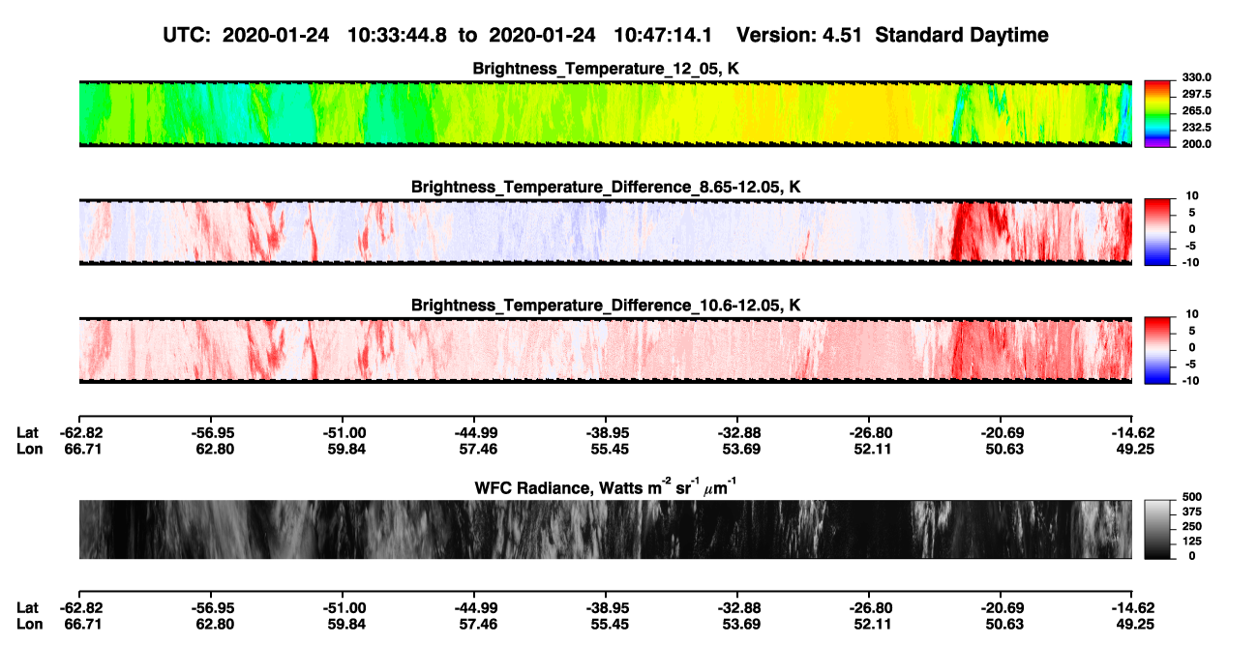The height and width of the screenshot is (645, 1258).
Task: Click the '500' label on WFC color bar
Action: [x=1193, y=497]
